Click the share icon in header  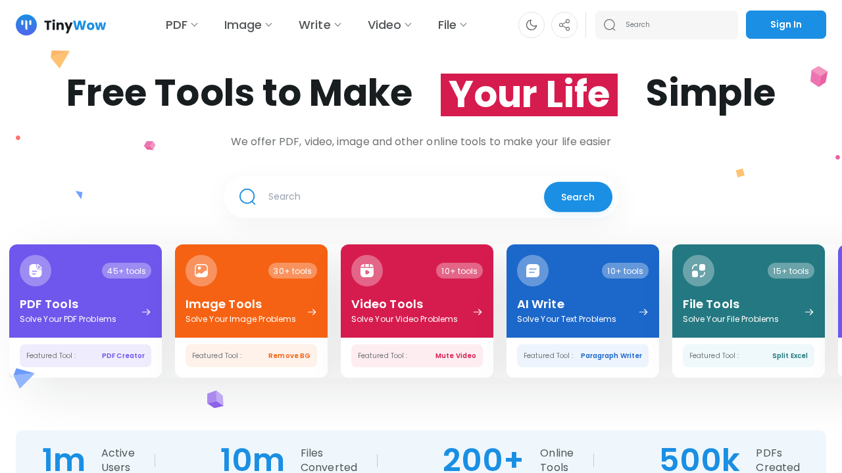point(564,25)
